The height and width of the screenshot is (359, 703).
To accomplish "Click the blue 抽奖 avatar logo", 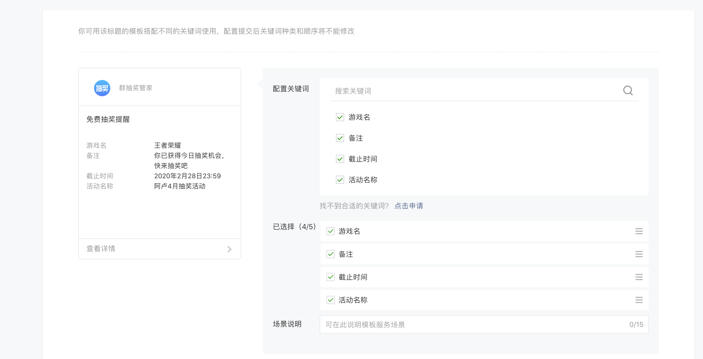I will tap(102, 88).
